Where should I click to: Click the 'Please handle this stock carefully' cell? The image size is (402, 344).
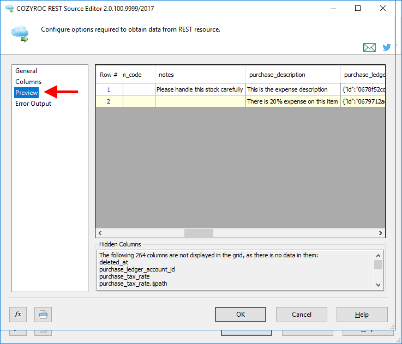click(200, 89)
